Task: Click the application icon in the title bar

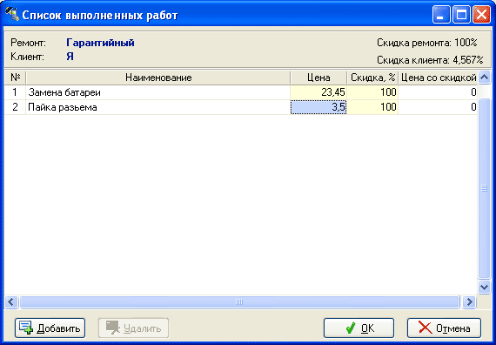Action: (x=12, y=14)
